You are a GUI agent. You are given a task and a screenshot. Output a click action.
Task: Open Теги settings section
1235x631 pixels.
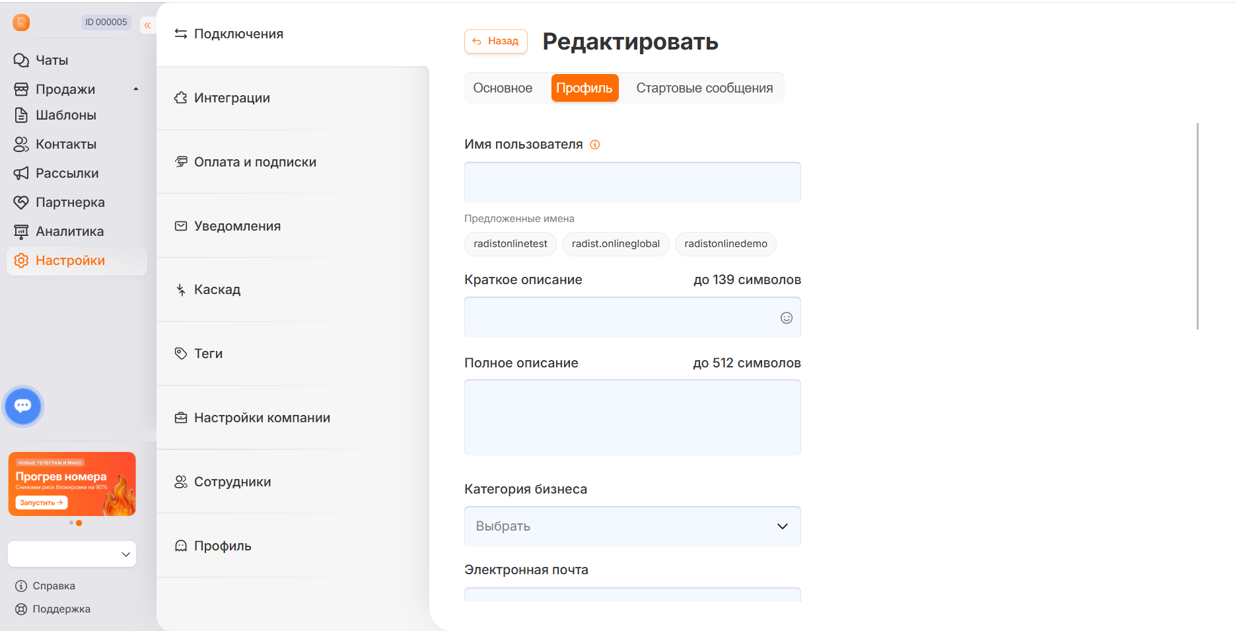pyautogui.click(x=293, y=353)
